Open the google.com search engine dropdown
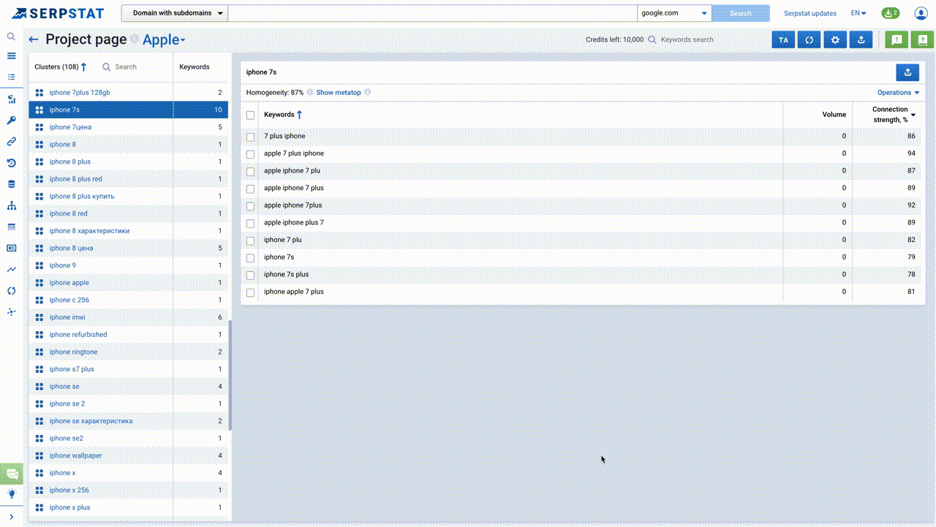Screen dimensions: 936x527 [674, 13]
